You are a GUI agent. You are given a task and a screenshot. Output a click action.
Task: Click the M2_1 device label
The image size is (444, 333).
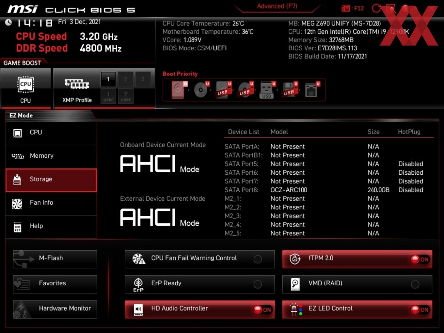(x=233, y=198)
